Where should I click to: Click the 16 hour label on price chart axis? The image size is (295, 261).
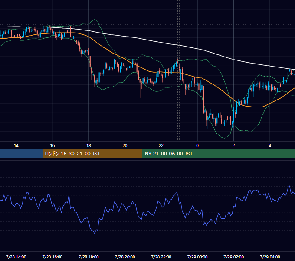point(52,146)
